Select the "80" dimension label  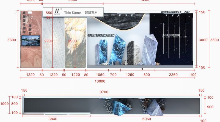pos(86,75)
